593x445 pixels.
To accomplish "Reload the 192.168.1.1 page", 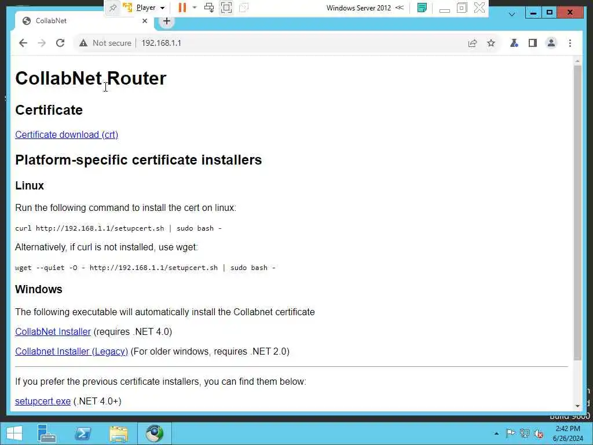I will [x=60, y=43].
